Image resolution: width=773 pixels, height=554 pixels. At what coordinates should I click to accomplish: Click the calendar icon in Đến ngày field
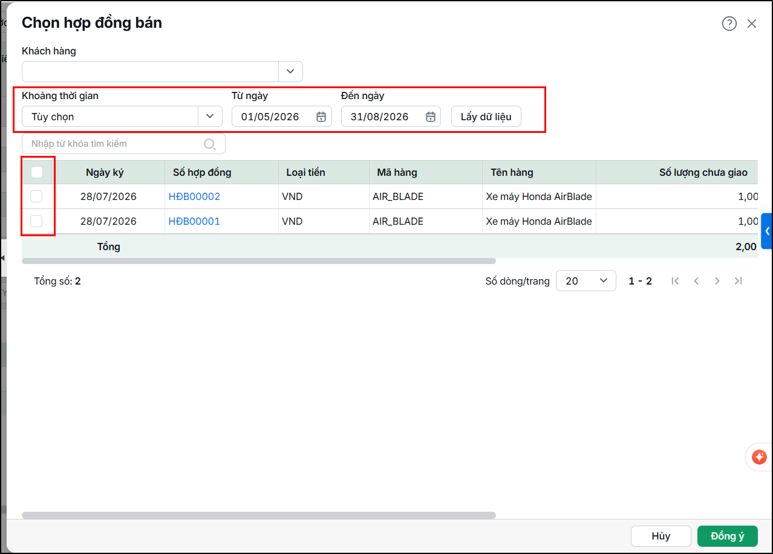pyautogui.click(x=431, y=117)
